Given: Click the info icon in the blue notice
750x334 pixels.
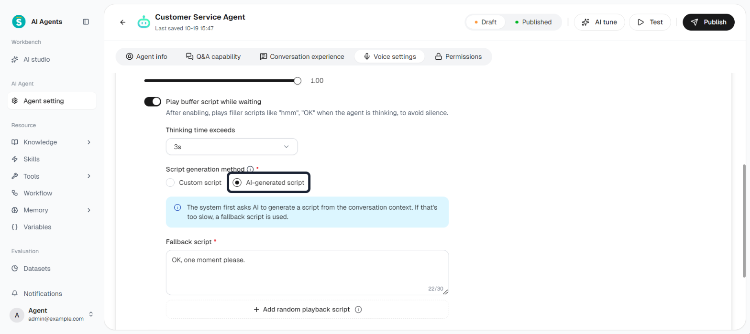Looking at the screenshot, I should (177, 207).
